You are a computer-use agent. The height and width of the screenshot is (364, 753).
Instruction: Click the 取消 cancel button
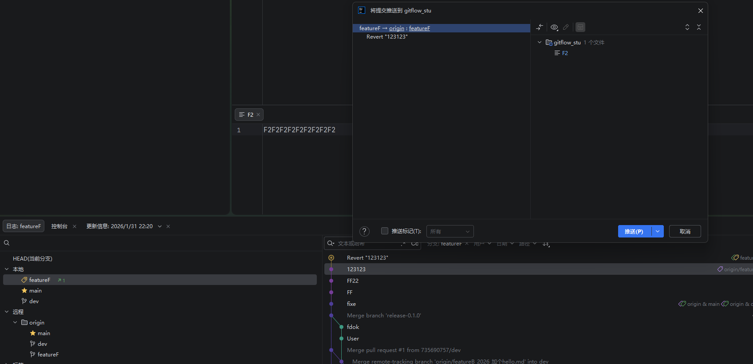coord(685,231)
